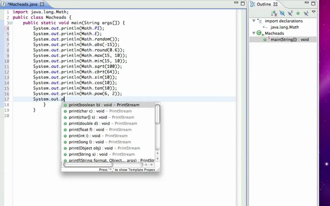Click the proposal list scroll up arrow
The height and width of the screenshot is (206, 330).
tap(158, 153)
